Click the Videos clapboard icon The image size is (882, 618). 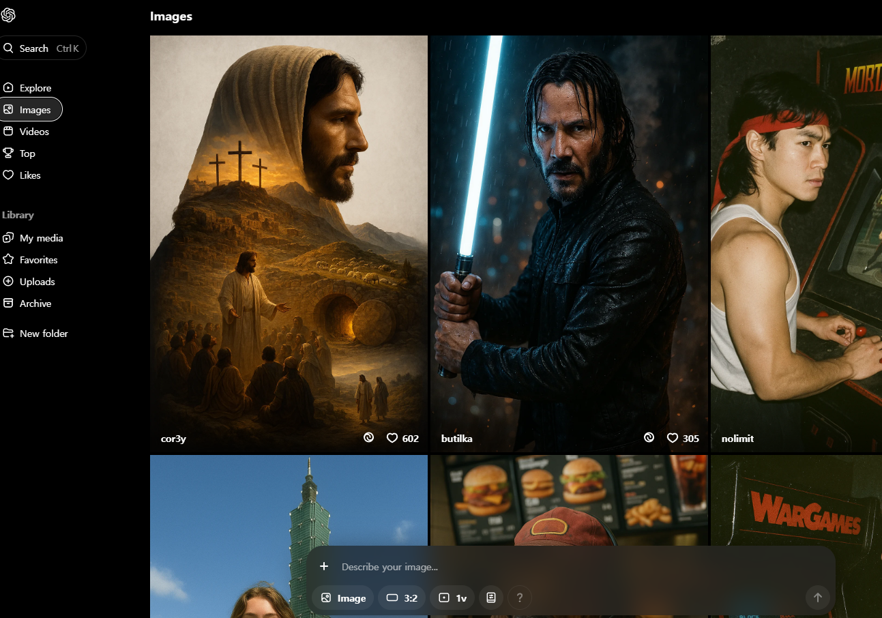pos(8,132)
